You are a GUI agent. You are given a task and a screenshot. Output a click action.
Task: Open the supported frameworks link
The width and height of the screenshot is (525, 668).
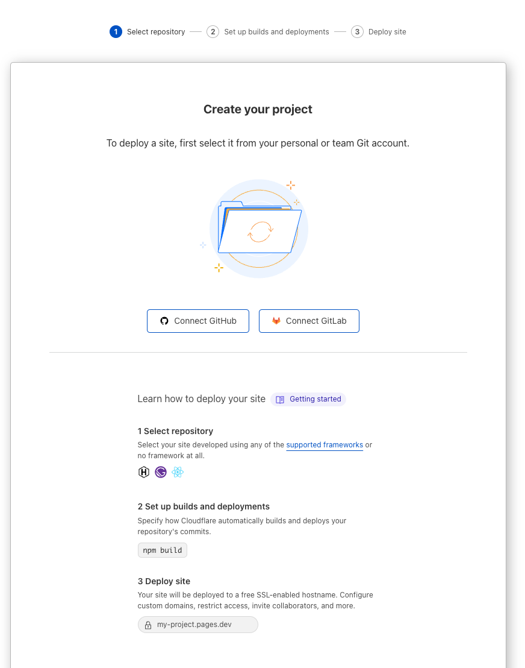[x=325, y=445]
